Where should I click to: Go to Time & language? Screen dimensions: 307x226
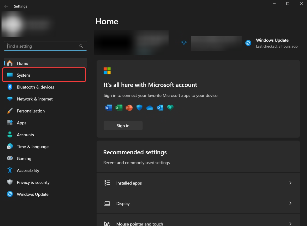click(45, 147)
